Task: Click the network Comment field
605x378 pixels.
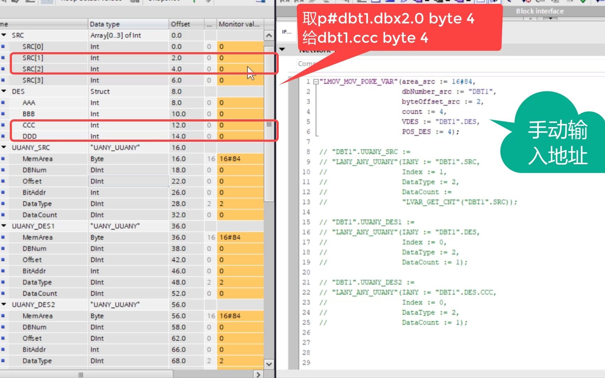Action: tap(307, 64)
